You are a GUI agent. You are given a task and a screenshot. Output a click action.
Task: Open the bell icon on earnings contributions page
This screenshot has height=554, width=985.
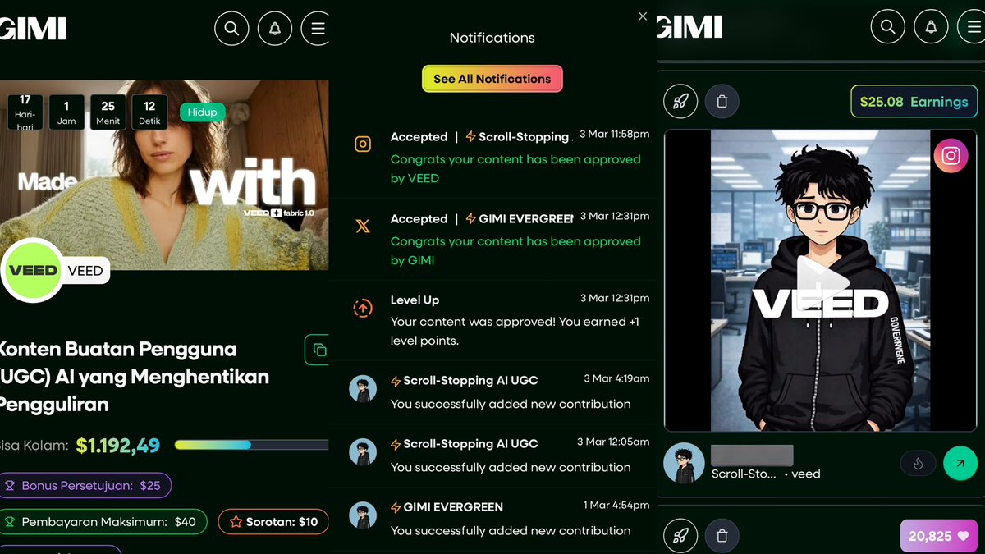(x=931, y=27)
